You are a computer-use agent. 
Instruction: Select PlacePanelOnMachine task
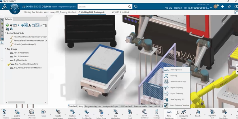click(x=30, y=37)
